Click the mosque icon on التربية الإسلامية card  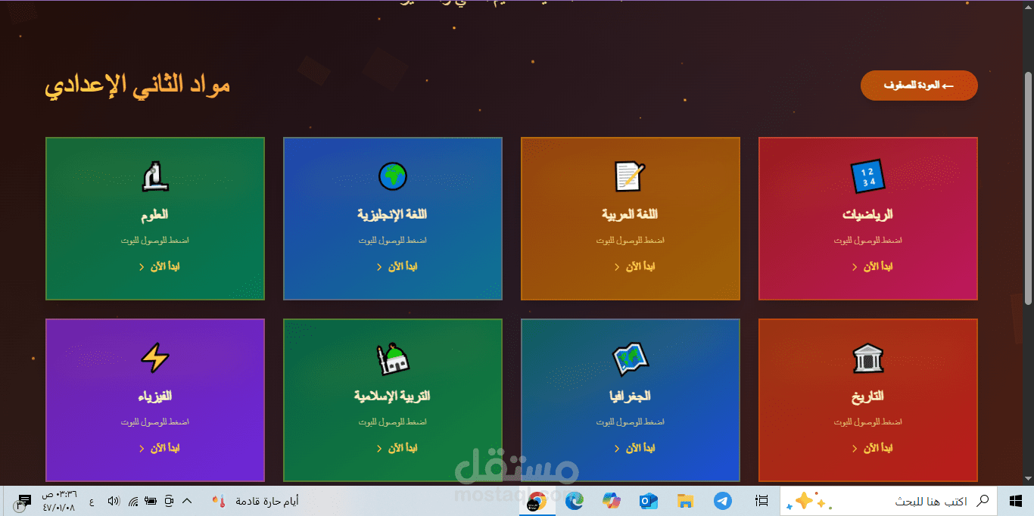coord(393,358)
